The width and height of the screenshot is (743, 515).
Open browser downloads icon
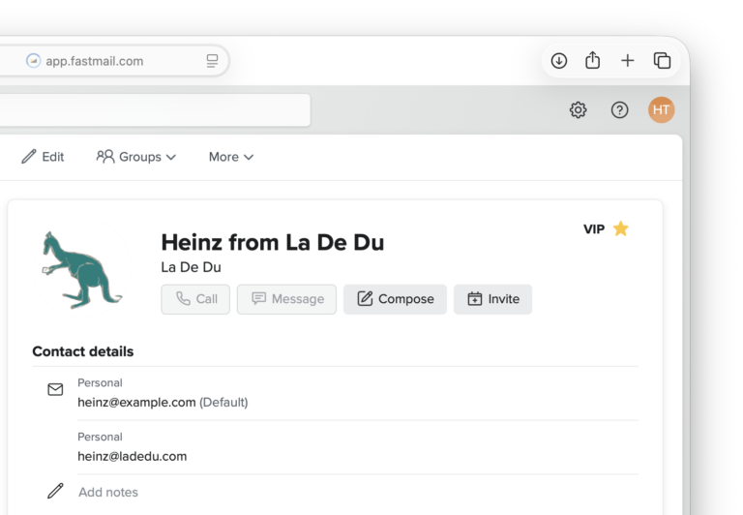coord(559,61)
